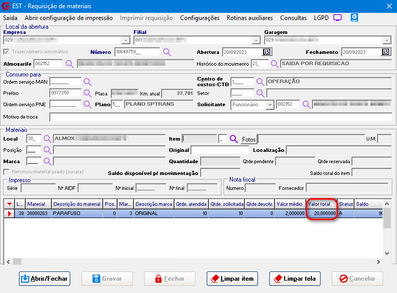Open the Fechamento date calendar icon

385,52
